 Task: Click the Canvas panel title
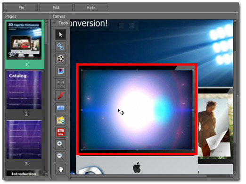(59, 17)
